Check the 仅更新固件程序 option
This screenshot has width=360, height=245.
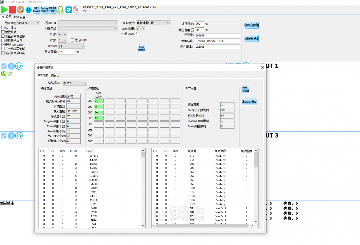[x=3, y=36]
